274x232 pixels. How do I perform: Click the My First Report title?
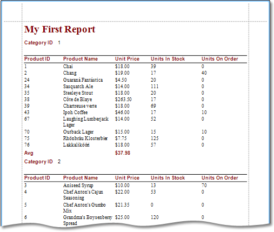[x=59, y=30]
